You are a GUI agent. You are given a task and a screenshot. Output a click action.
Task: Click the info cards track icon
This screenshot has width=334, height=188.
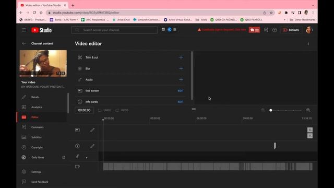click(x=78, y=146)
